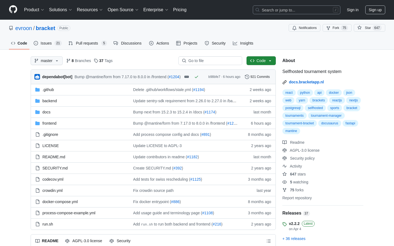Click the branches icon beside 8 Branches
Viewport: 394px width, 246px height.
pos(68,61)
